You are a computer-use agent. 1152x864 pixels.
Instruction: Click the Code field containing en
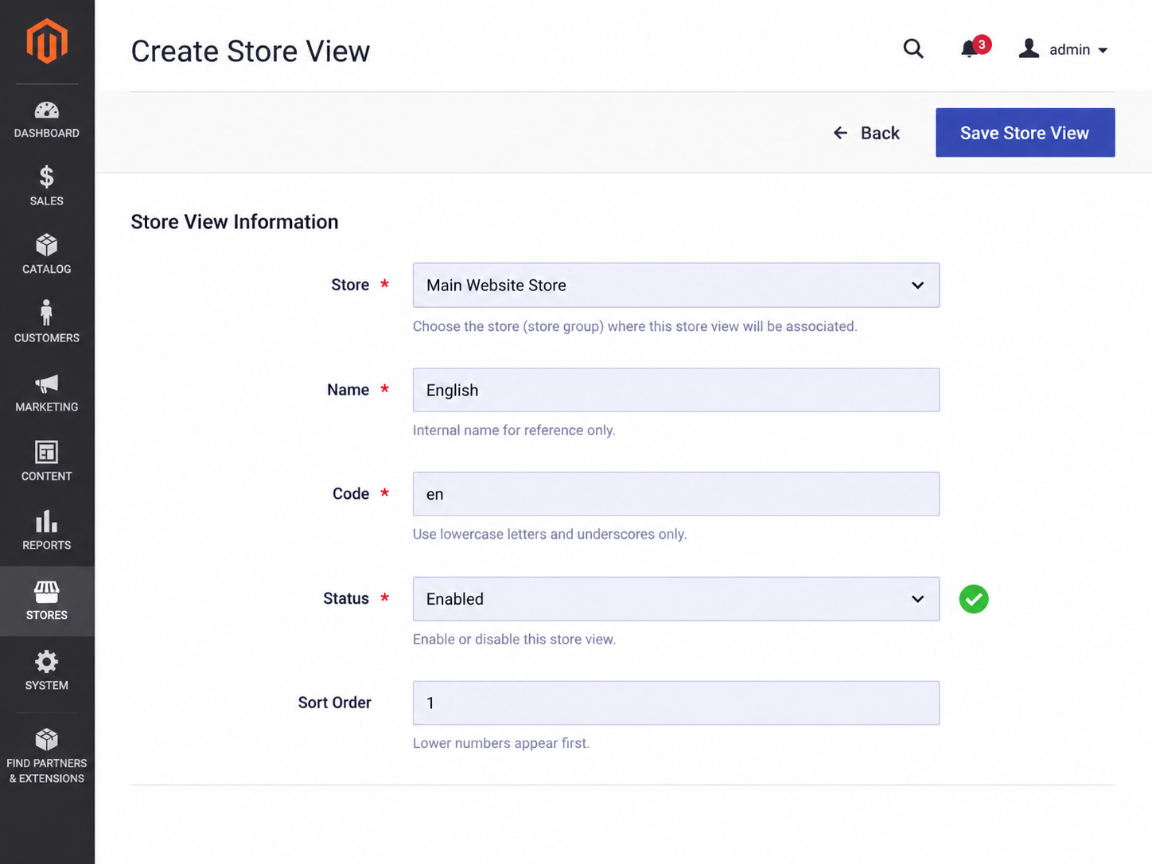[675, 494]
